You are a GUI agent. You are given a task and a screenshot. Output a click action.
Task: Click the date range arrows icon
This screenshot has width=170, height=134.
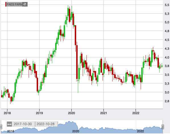9,124
